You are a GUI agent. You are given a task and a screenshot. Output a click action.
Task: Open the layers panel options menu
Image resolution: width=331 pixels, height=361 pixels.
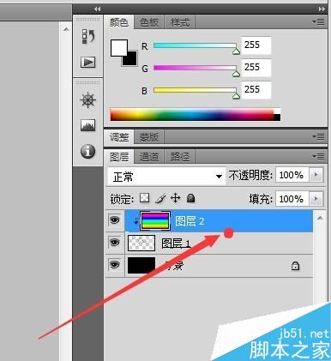pyautogui.click(x=319, y=156)
